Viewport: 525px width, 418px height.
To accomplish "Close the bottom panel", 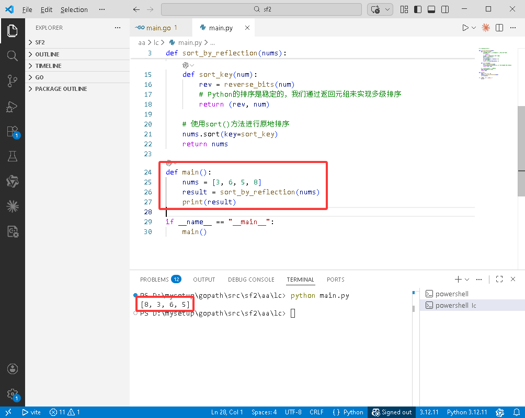I will coord(513,279).
